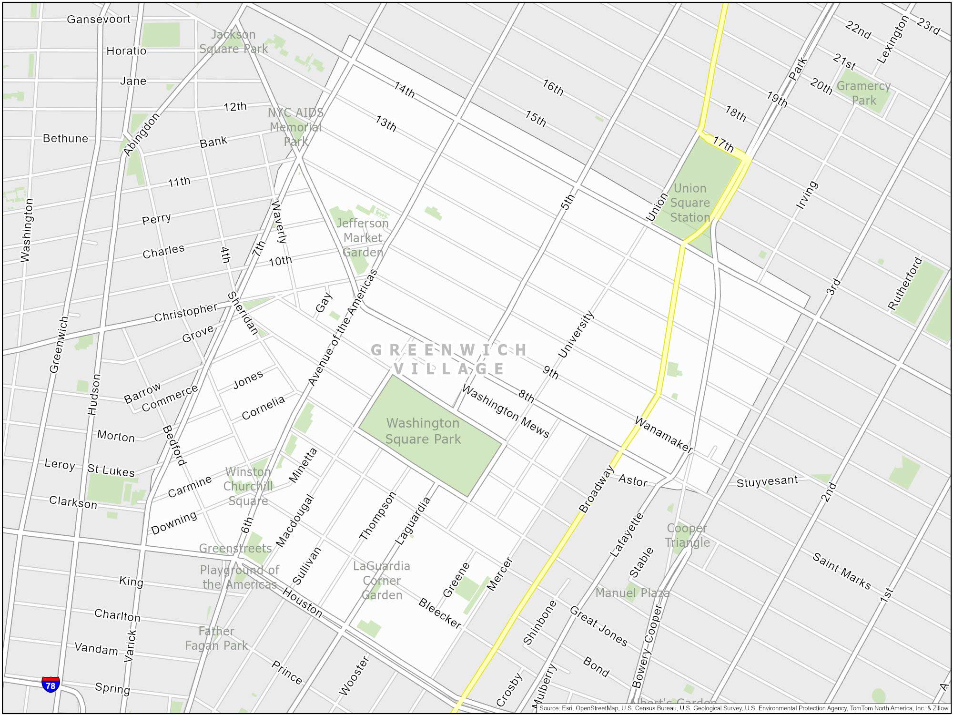
Task: Click the Christopher street label
Action: tap(185, 312)
